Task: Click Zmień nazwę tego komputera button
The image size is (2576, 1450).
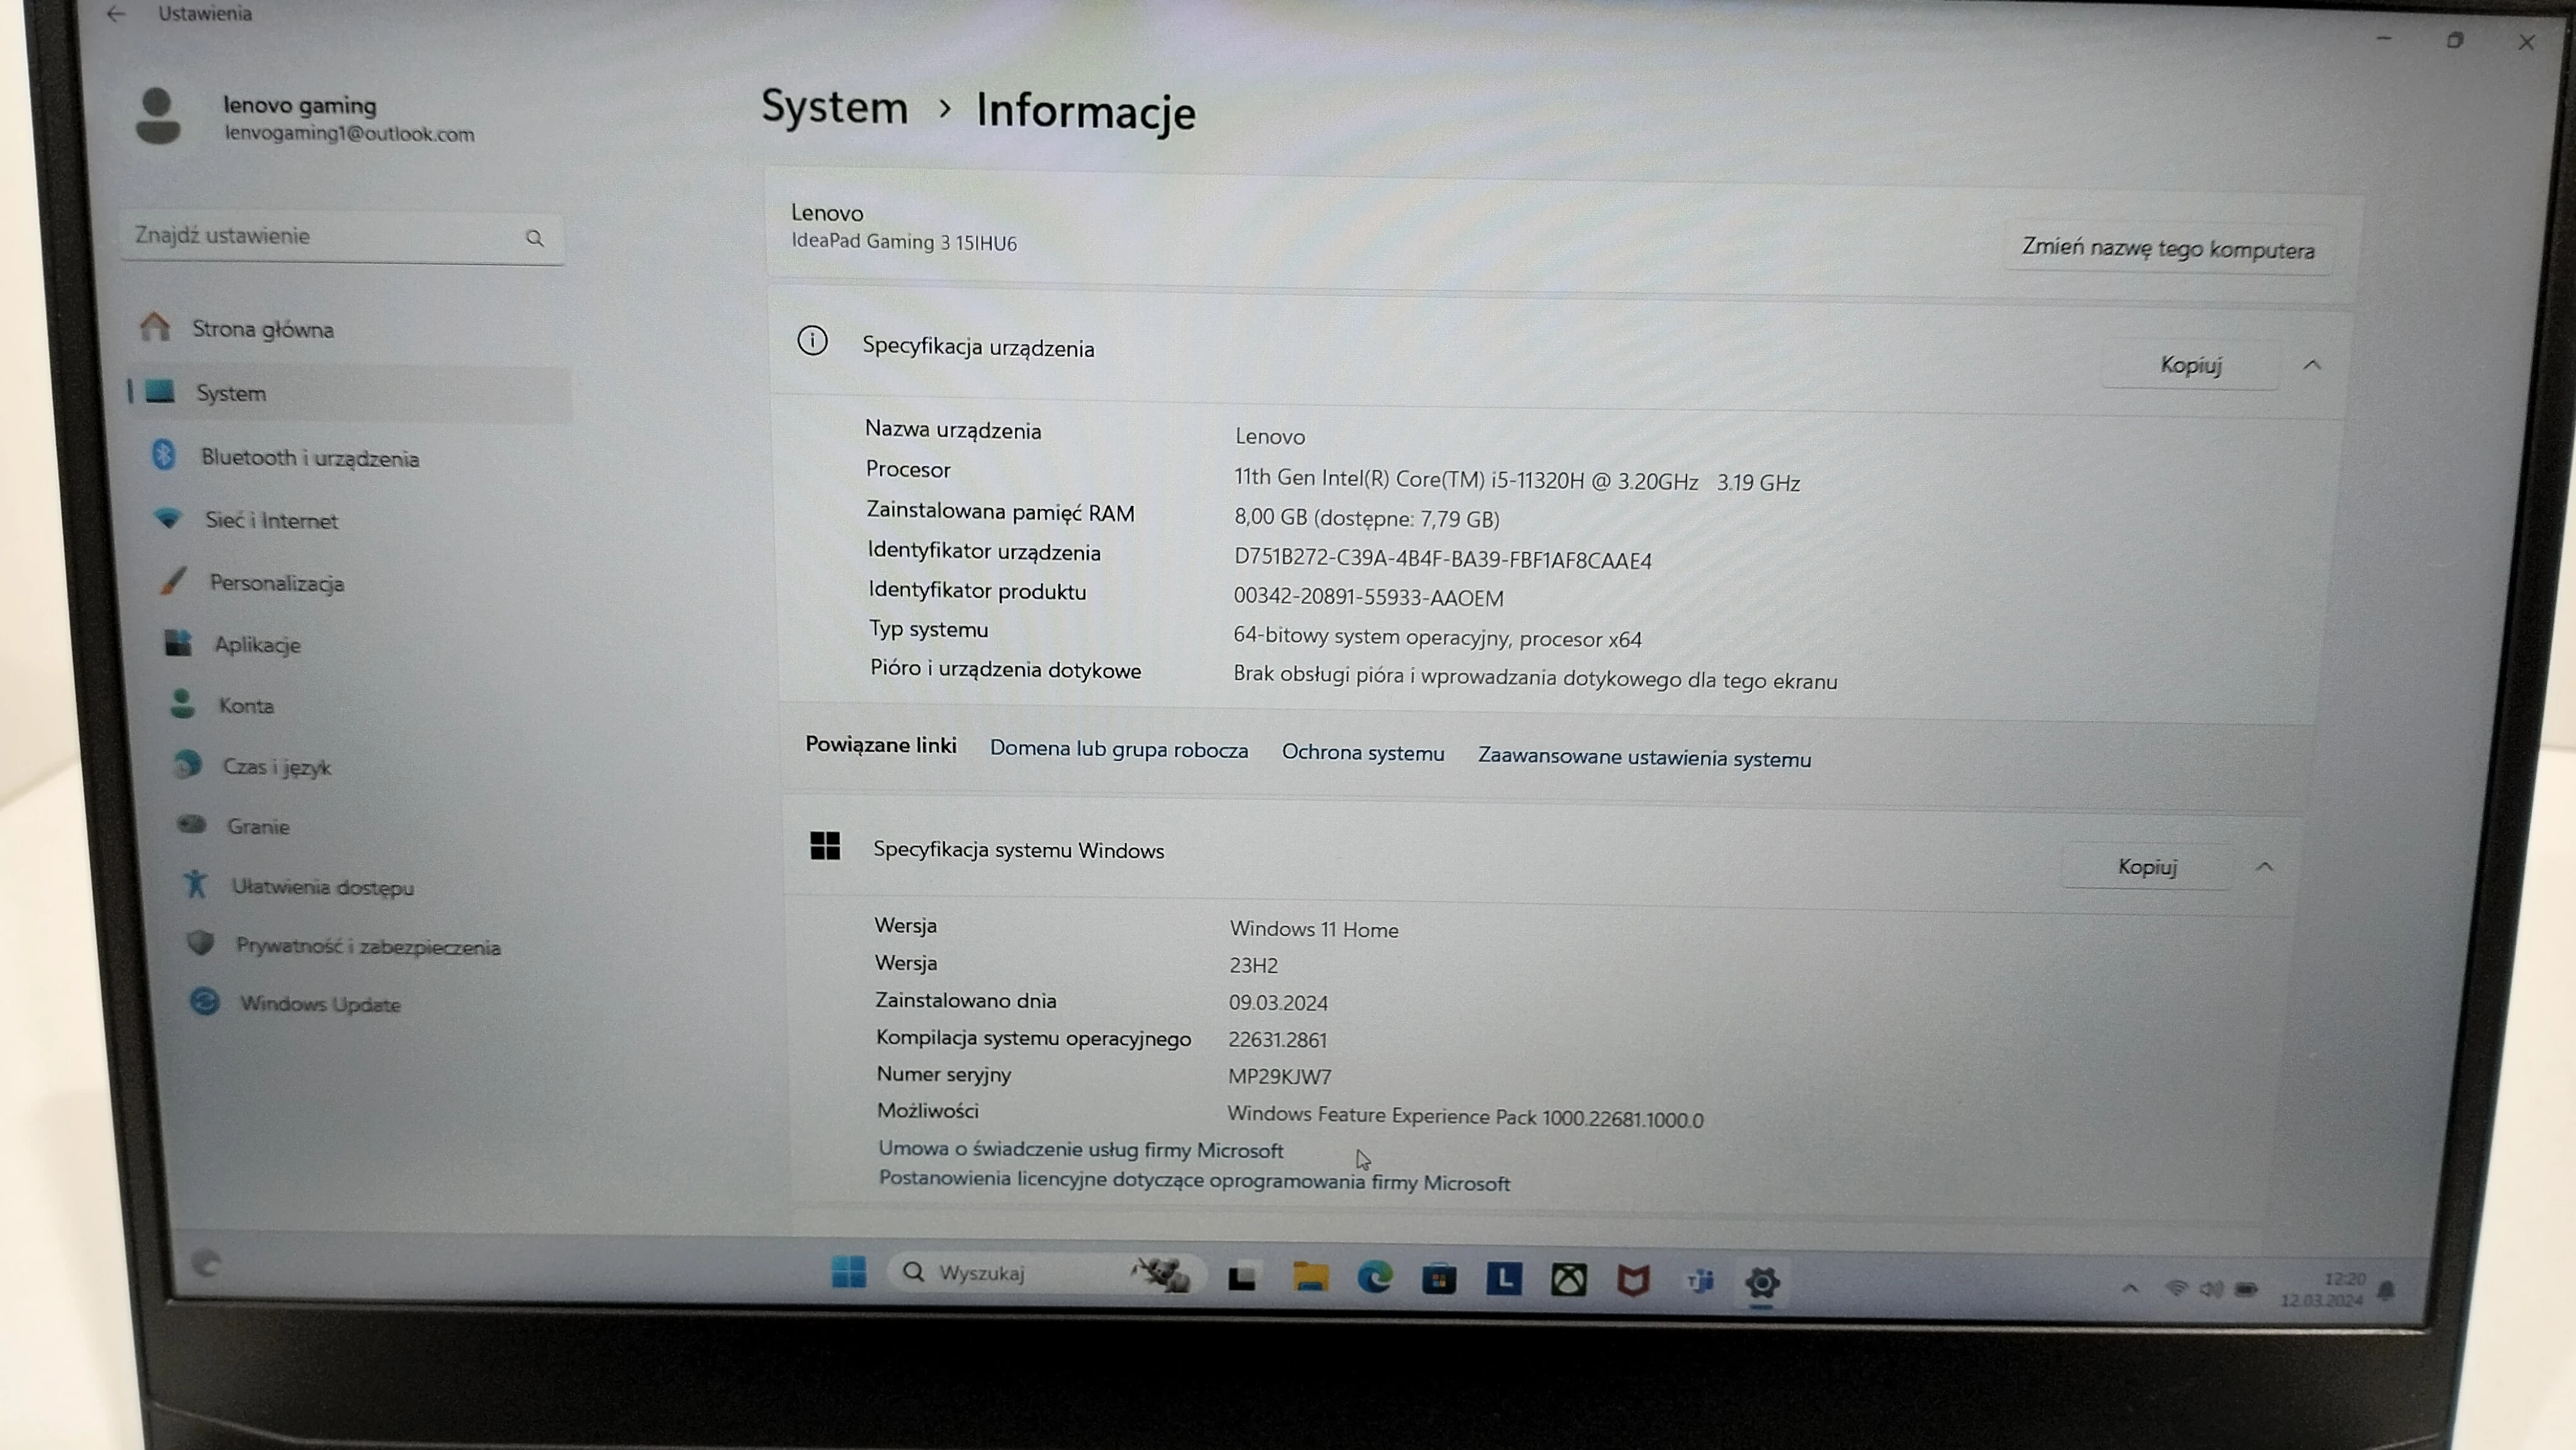Action: 2167,248
